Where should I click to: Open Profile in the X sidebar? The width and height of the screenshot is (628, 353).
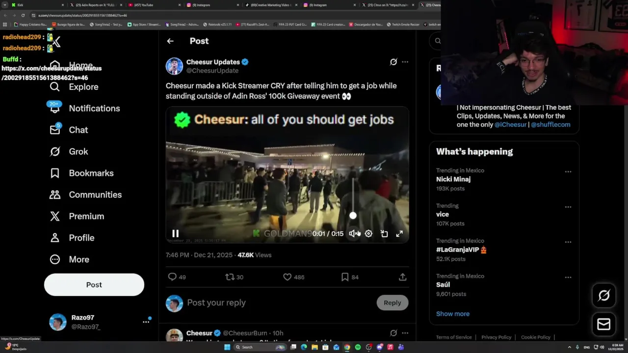(72, 238)
